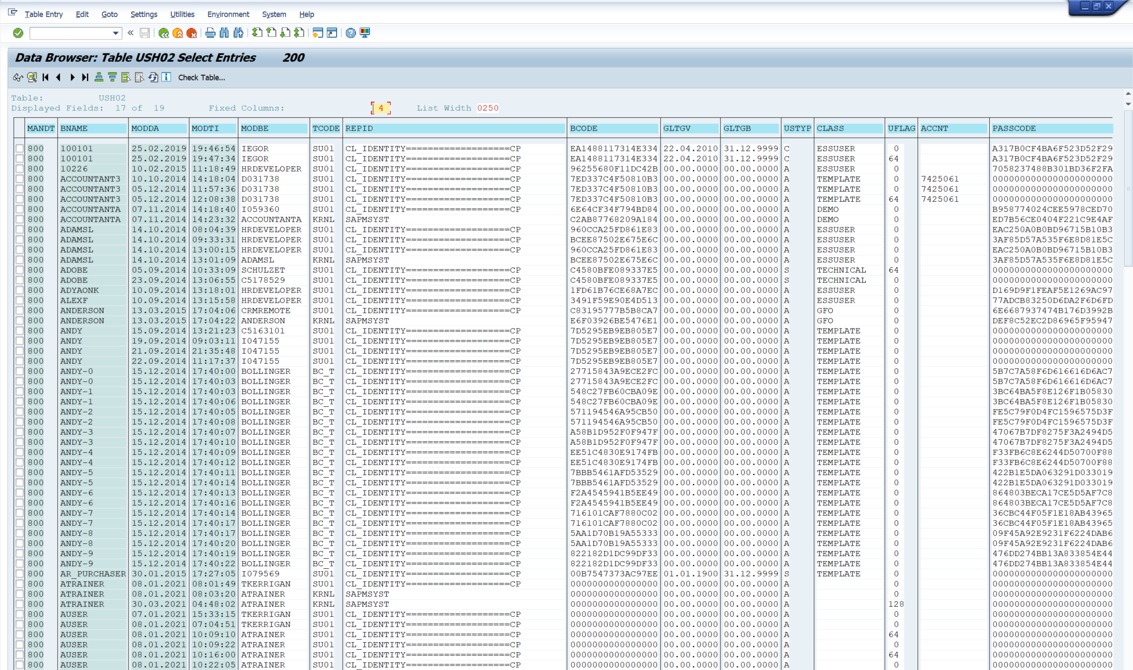Click the Print printer icon
Screen dimensions: 1133x670
pos(210,33)
